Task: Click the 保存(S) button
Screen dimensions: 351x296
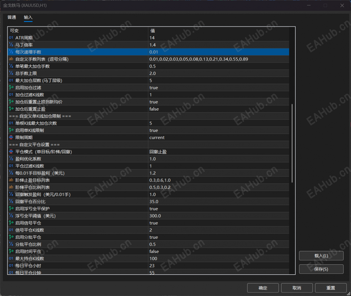Action: pyautogui.click(x=321, y=269)
